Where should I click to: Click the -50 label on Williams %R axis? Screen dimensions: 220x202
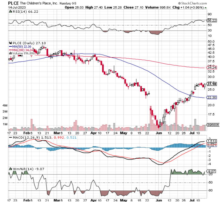pyautogui.click(x=210, y=182)
